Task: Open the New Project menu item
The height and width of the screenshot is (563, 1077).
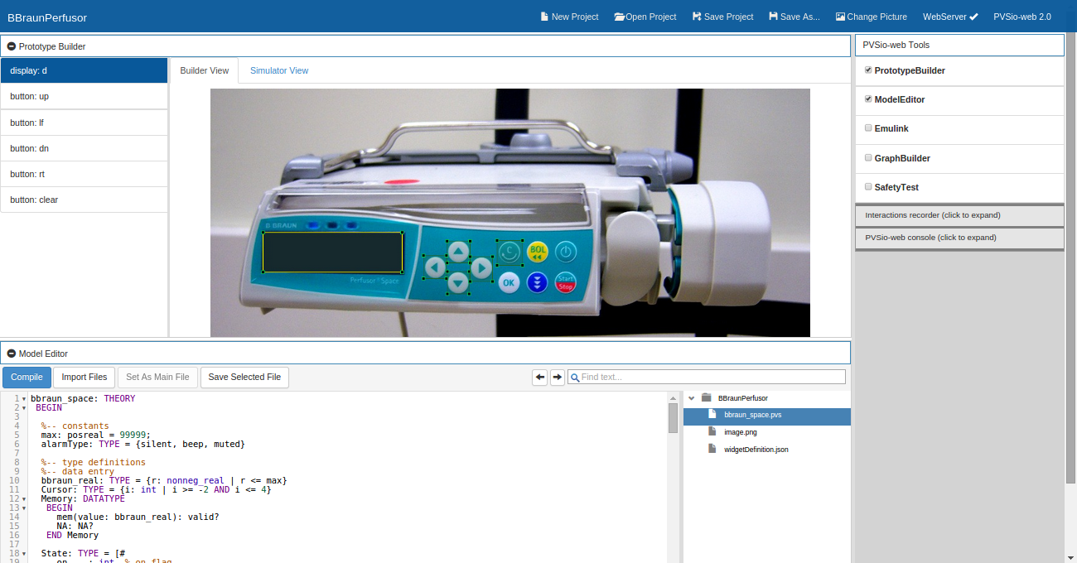Action: pos(569,17)
